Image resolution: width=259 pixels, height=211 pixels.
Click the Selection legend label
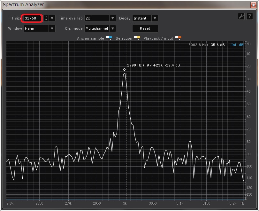124,38
